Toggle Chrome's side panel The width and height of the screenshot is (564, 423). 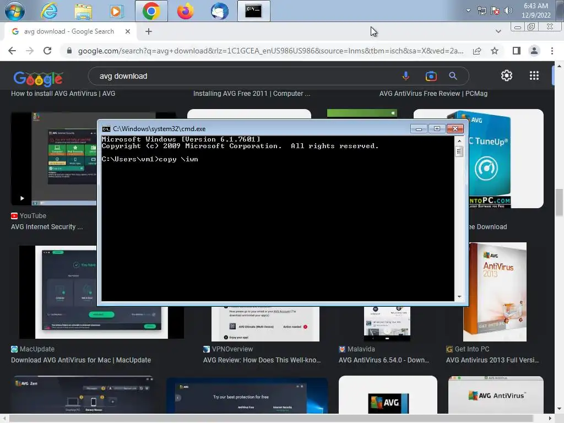tap(517, 51)
